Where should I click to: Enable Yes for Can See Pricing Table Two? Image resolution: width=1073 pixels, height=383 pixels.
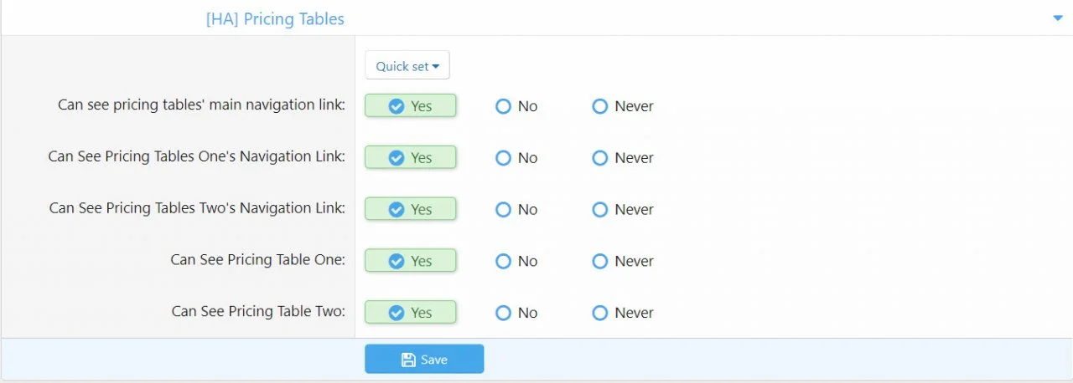tap(411, 313)
